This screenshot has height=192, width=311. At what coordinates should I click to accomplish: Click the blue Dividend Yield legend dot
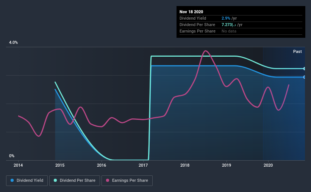click(x=12, y=180)
